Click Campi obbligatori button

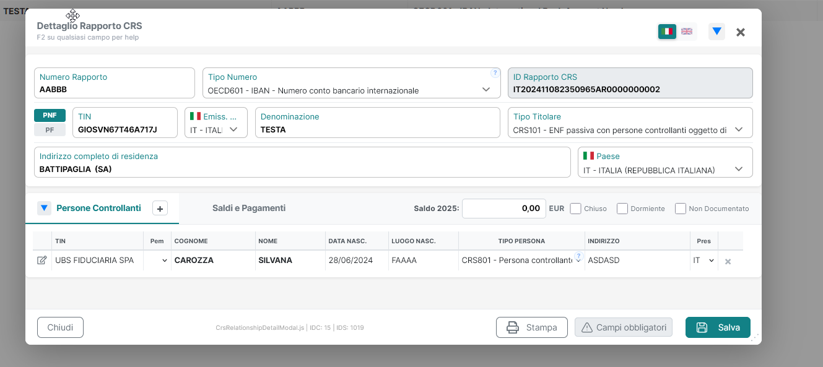[x=624, y=327]
